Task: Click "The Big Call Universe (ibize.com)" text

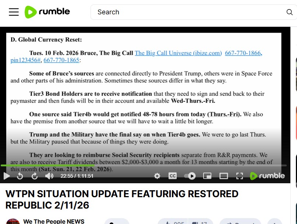Action: click(178, 53)
